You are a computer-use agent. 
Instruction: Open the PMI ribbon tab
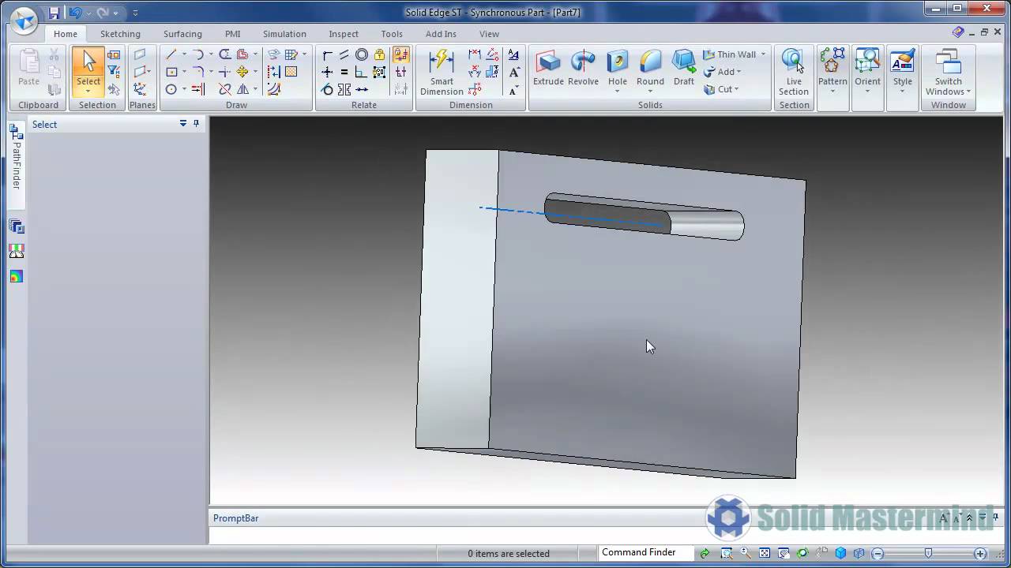232,34
